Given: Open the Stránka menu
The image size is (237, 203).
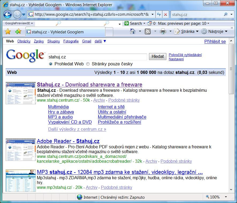Looking at the screenshot, I should point(186,31).
